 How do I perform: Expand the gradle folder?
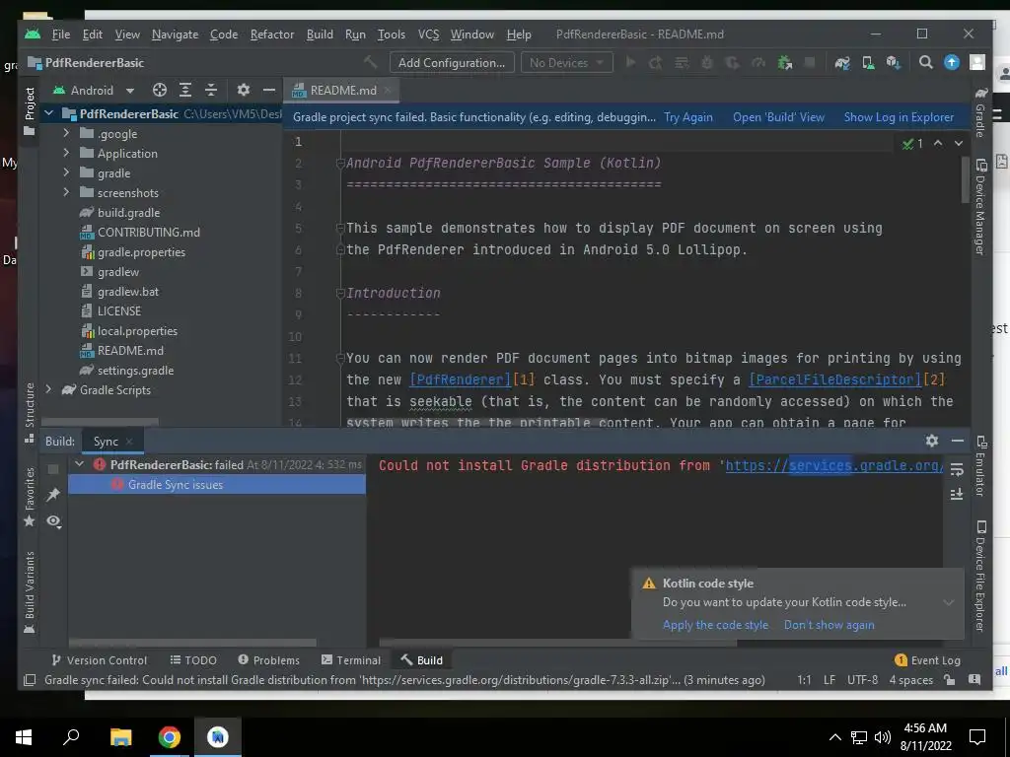pos(66,172)
